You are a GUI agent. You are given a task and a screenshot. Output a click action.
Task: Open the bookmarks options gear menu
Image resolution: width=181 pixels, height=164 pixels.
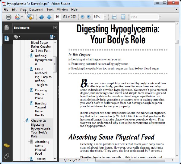click(17, 37)
